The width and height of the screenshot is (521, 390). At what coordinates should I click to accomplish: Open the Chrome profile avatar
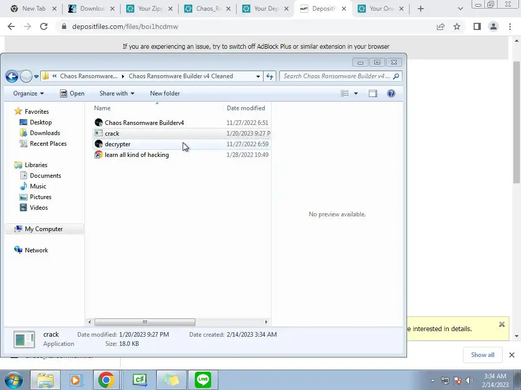tap(494, 26)
